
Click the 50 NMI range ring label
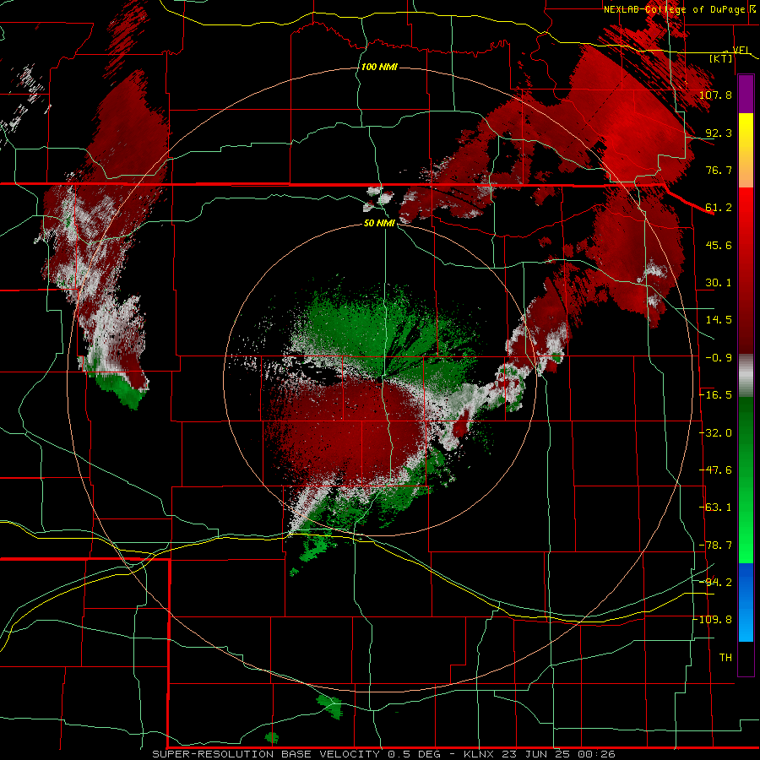coord(379,224)
